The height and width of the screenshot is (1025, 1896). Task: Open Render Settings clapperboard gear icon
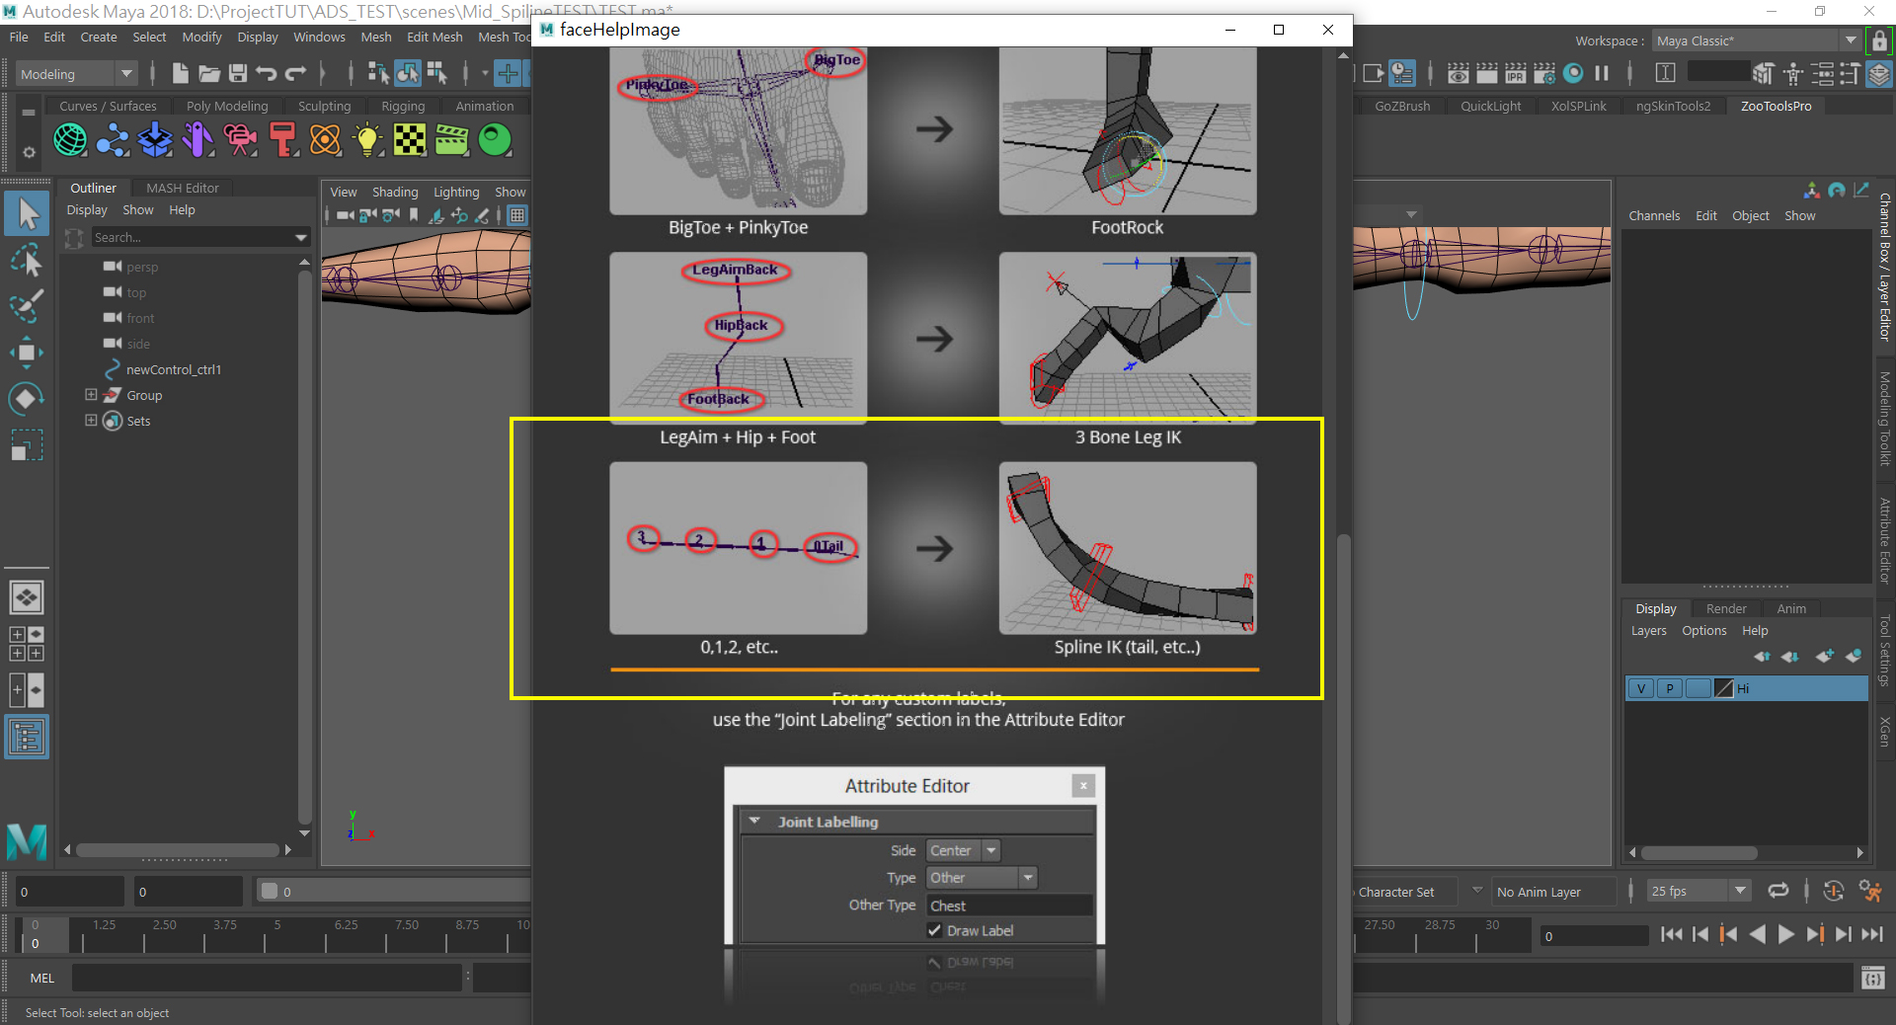click(1544, 73)
